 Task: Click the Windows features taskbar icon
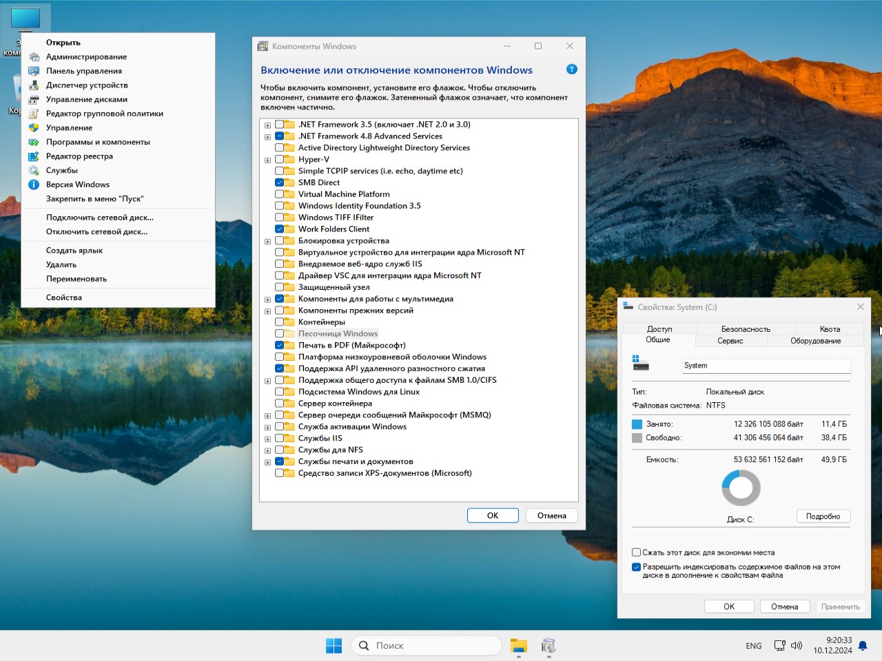(x=548, y=645)
